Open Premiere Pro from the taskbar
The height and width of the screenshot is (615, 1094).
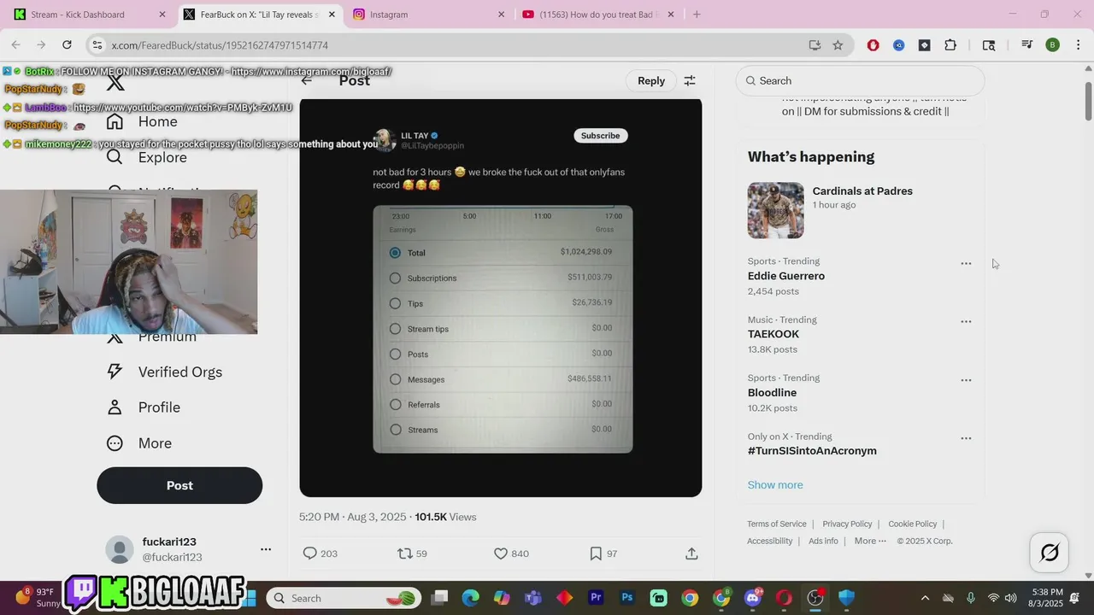click(x=597, y=598)
